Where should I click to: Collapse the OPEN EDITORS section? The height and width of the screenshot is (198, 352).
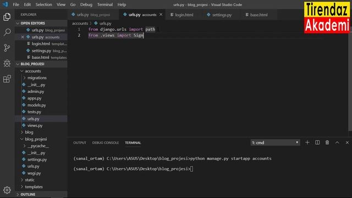point(41,23)
